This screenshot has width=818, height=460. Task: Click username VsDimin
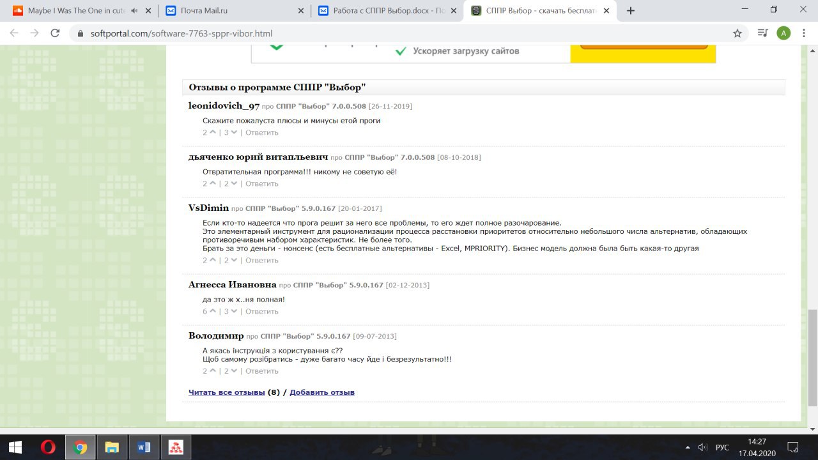(x=208, y=208)
